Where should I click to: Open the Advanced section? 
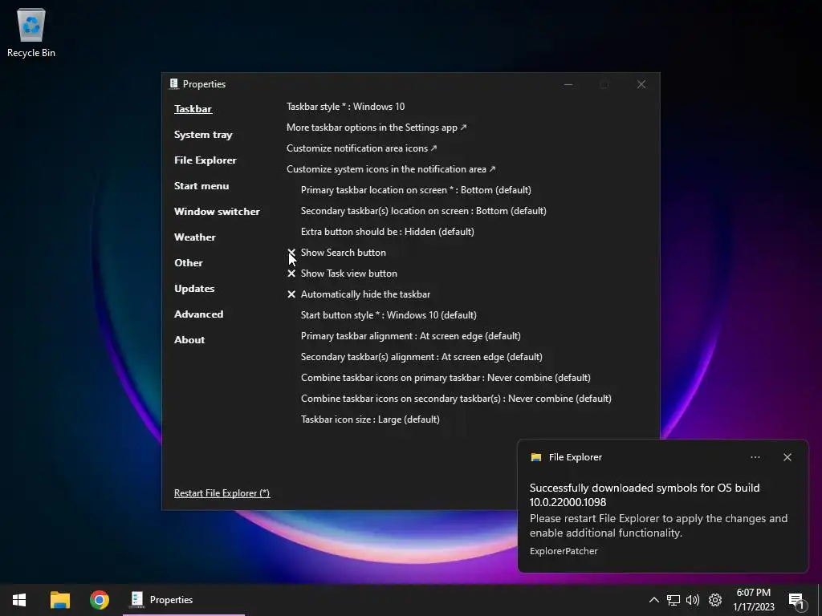click(199, 314)
